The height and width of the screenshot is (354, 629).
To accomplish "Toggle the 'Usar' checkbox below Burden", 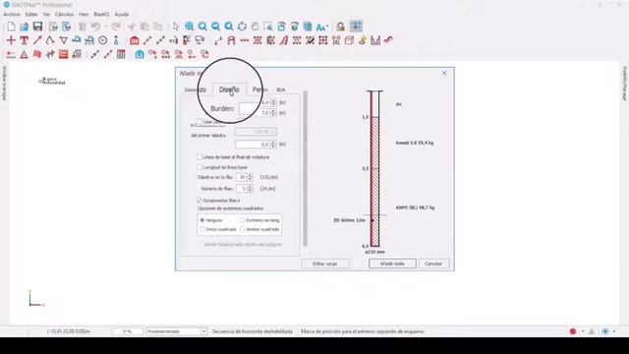I will click(200, 122).
